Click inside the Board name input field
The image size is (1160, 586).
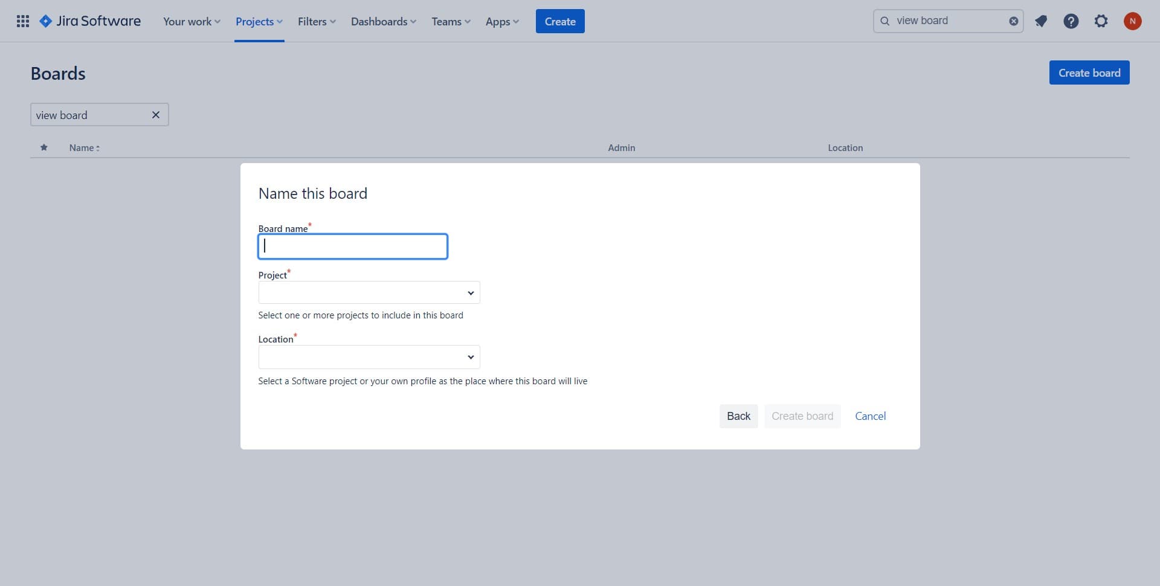coord(352,246)
